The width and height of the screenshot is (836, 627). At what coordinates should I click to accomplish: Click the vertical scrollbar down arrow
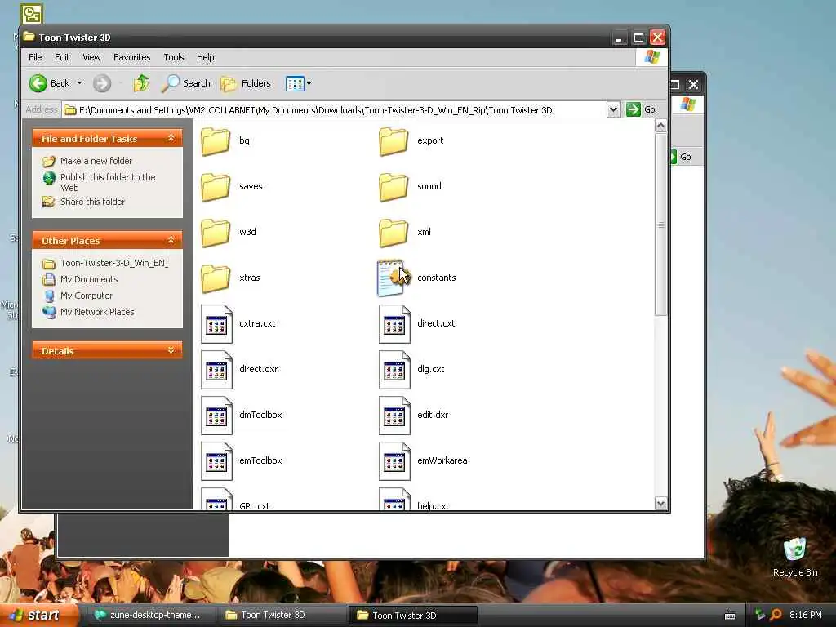pos(660,503)
